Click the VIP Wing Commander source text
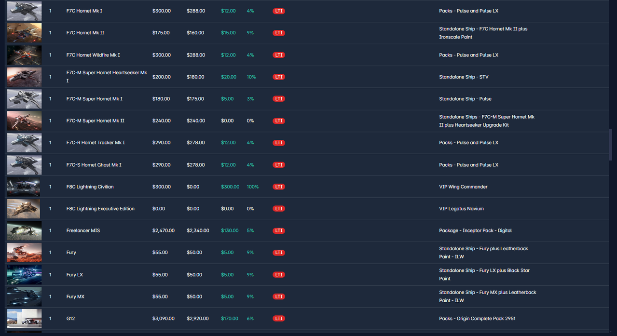 (x=463, y=187)
